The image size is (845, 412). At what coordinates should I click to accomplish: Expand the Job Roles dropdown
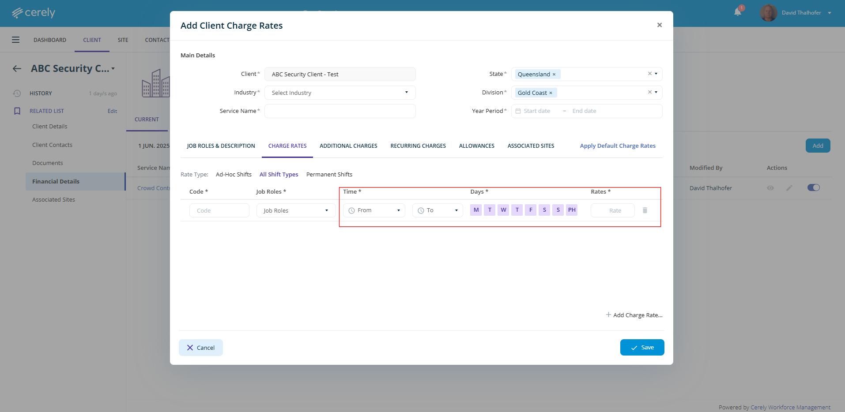pos(296,210)
